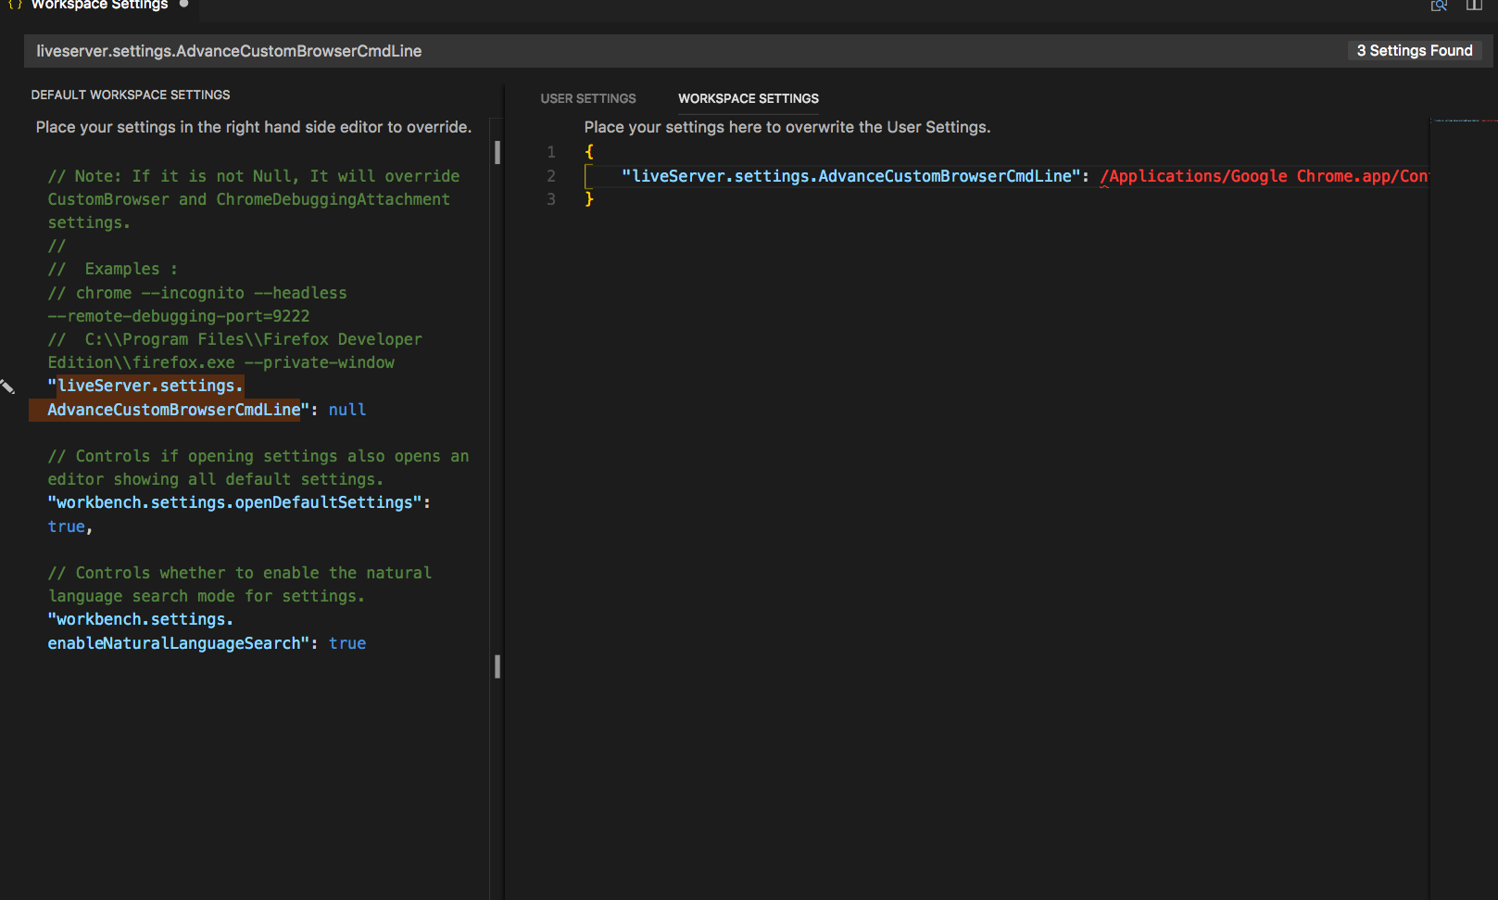Click the closing brace on line 3
Image resolution: width=1498 pixels, height=900 pixels.
coord(590,198)
